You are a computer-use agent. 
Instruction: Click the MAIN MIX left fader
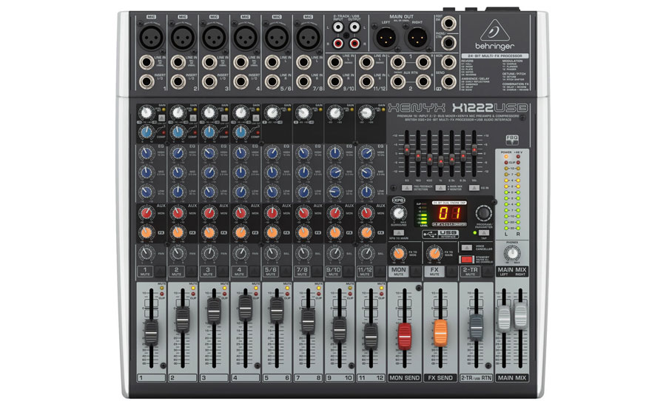(x=504, y=318)
